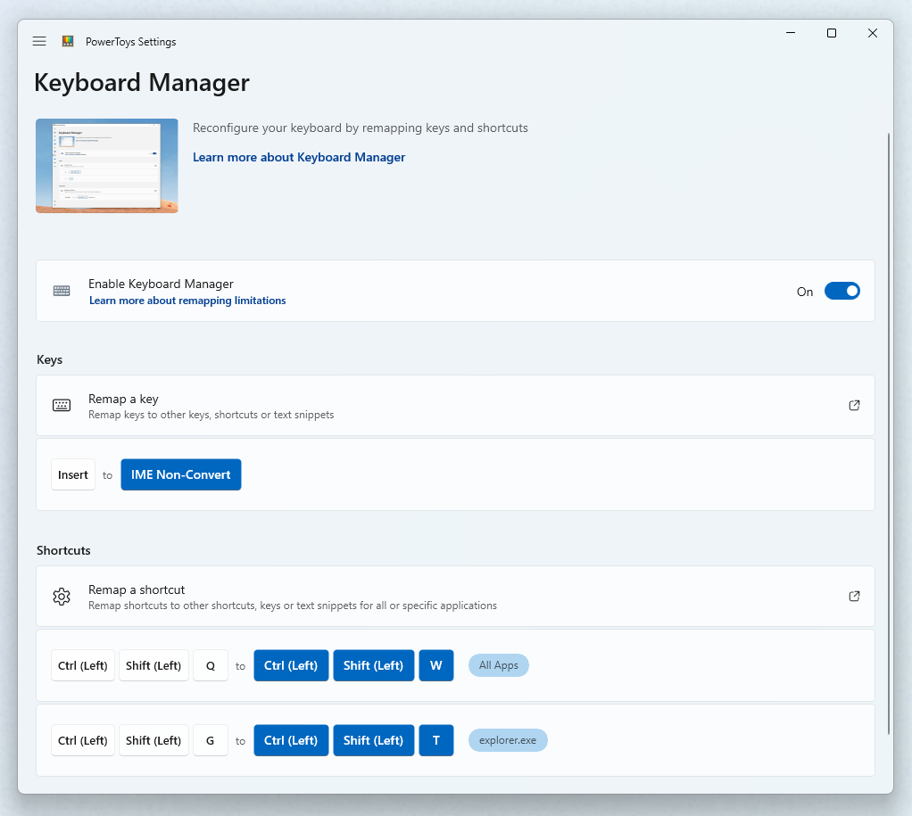The height and width of the screenshot is (816, 912).
Task: Open Learn more about remapping limitations
Action: tap(187, 301)
